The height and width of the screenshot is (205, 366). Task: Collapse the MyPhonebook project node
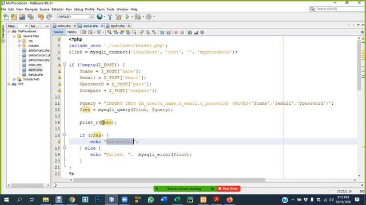point(9,31)
